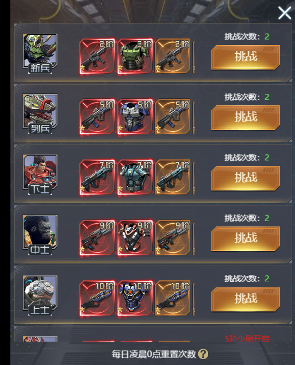Tap the 挑战 button in 上士 row
The height and width of the screenshot is (365, 295).
coord(246,299)
